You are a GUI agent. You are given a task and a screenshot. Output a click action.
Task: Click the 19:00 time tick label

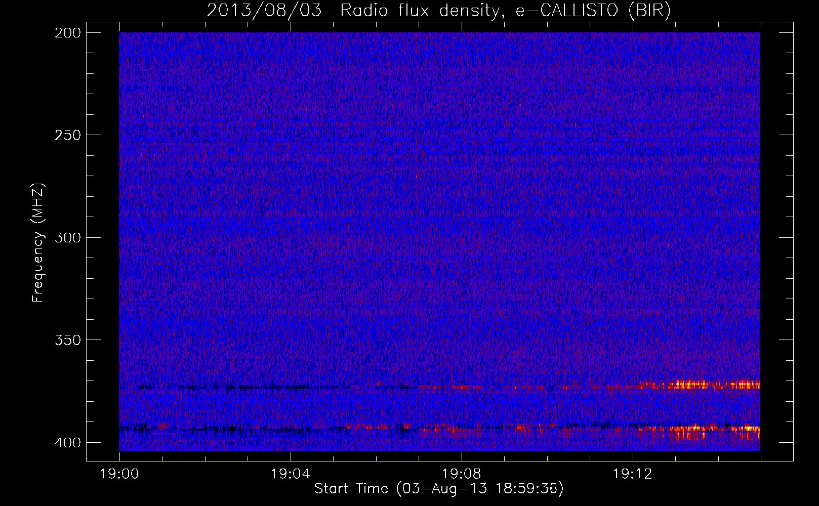(119, 474)
